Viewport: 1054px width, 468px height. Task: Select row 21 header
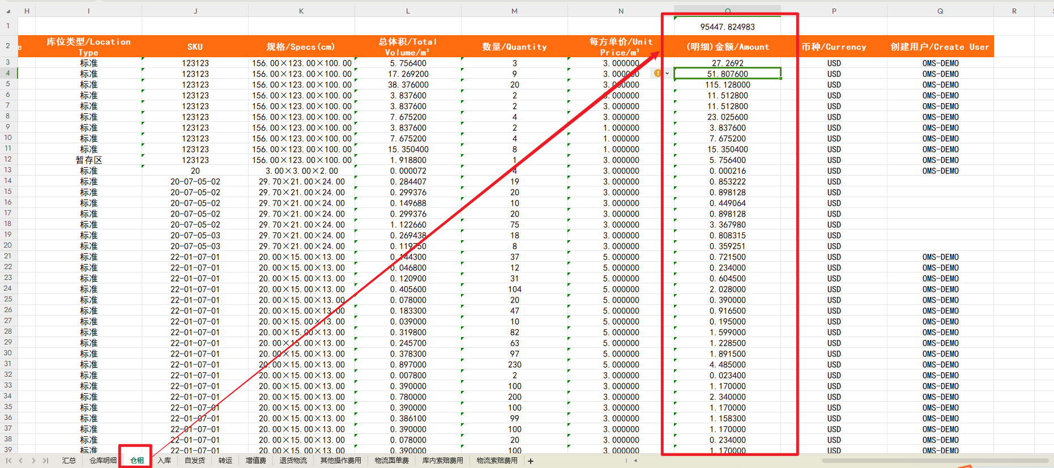tap(8, 256)
